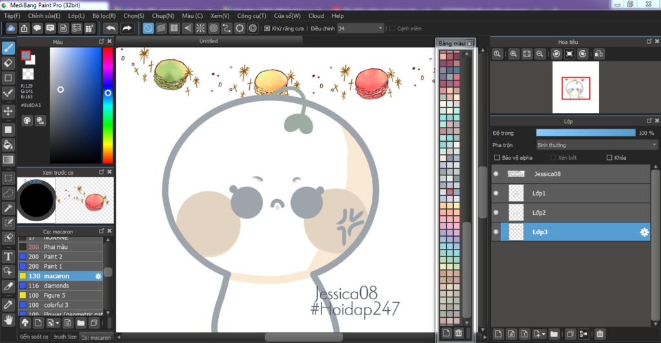Select the Text tool

tap(8, 257)
